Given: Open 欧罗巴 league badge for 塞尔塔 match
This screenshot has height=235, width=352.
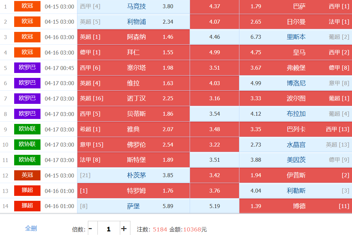Looking at the screenshot, I should coord(27,68).
